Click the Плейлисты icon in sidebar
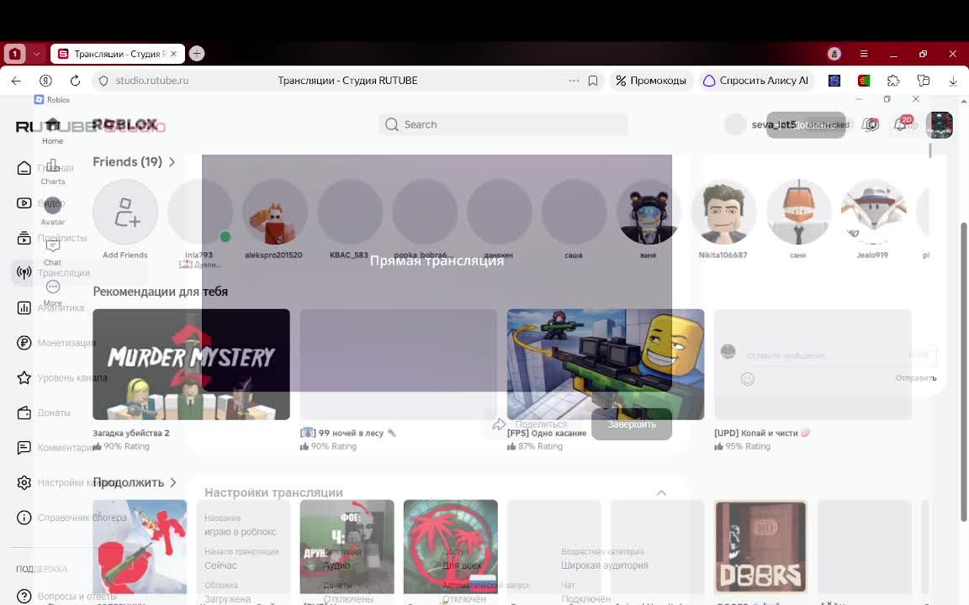 click(24, 238)
